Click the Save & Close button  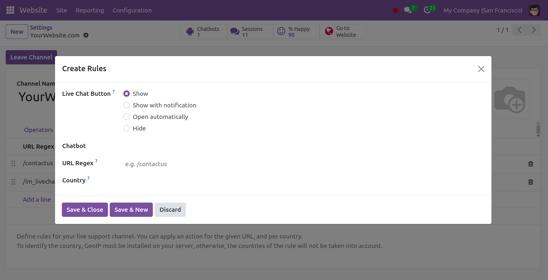click(x=85, y=210)
